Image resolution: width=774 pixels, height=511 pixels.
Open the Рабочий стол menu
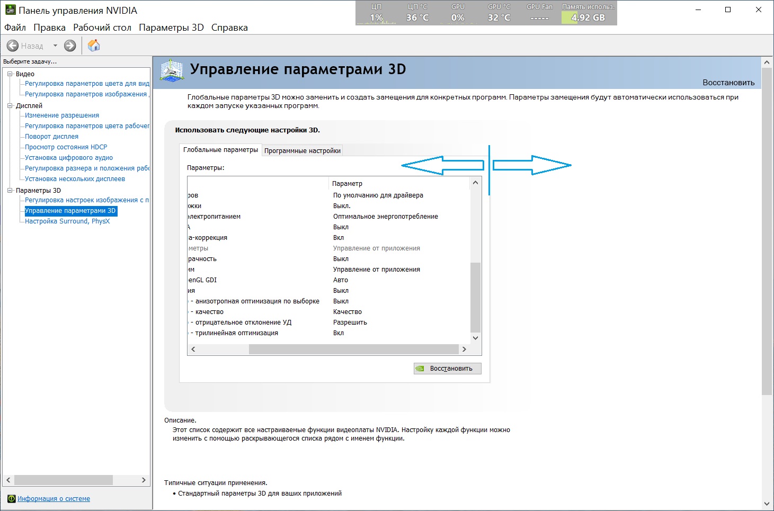tap(102, 28)
